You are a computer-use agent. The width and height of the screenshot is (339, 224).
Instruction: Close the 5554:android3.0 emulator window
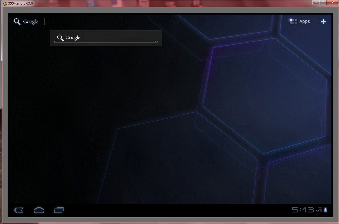click(x=332, y=3)
